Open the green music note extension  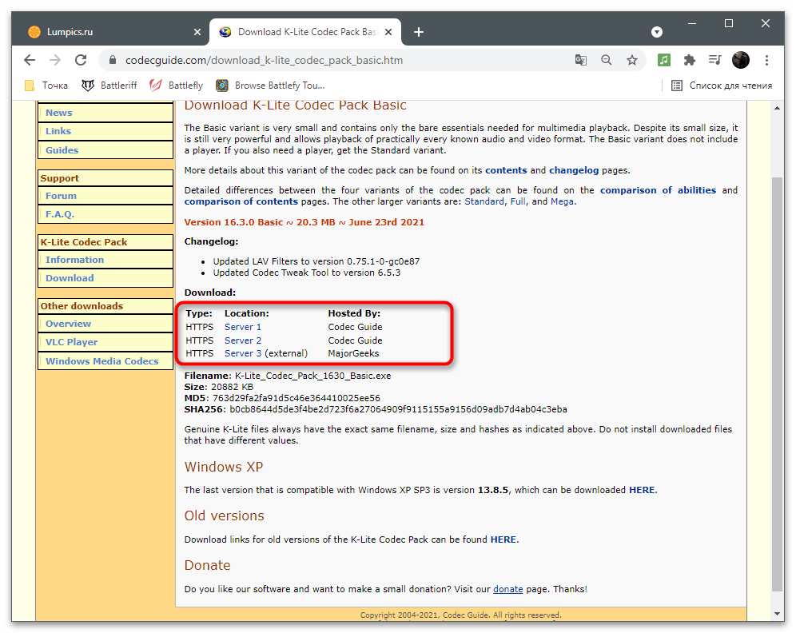pos(663,60)
